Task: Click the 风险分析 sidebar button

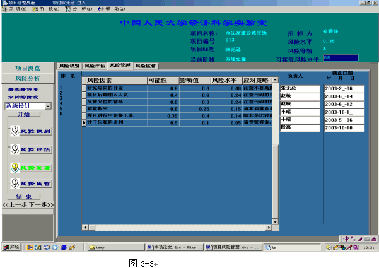Action: point(28,79)
